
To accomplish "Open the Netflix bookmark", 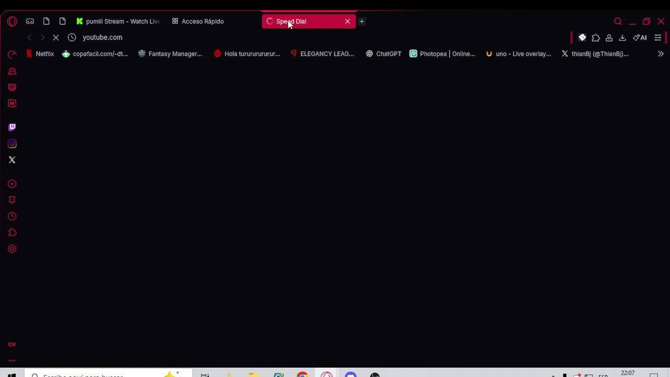I will pyautogui.click(x=40, y=54).
